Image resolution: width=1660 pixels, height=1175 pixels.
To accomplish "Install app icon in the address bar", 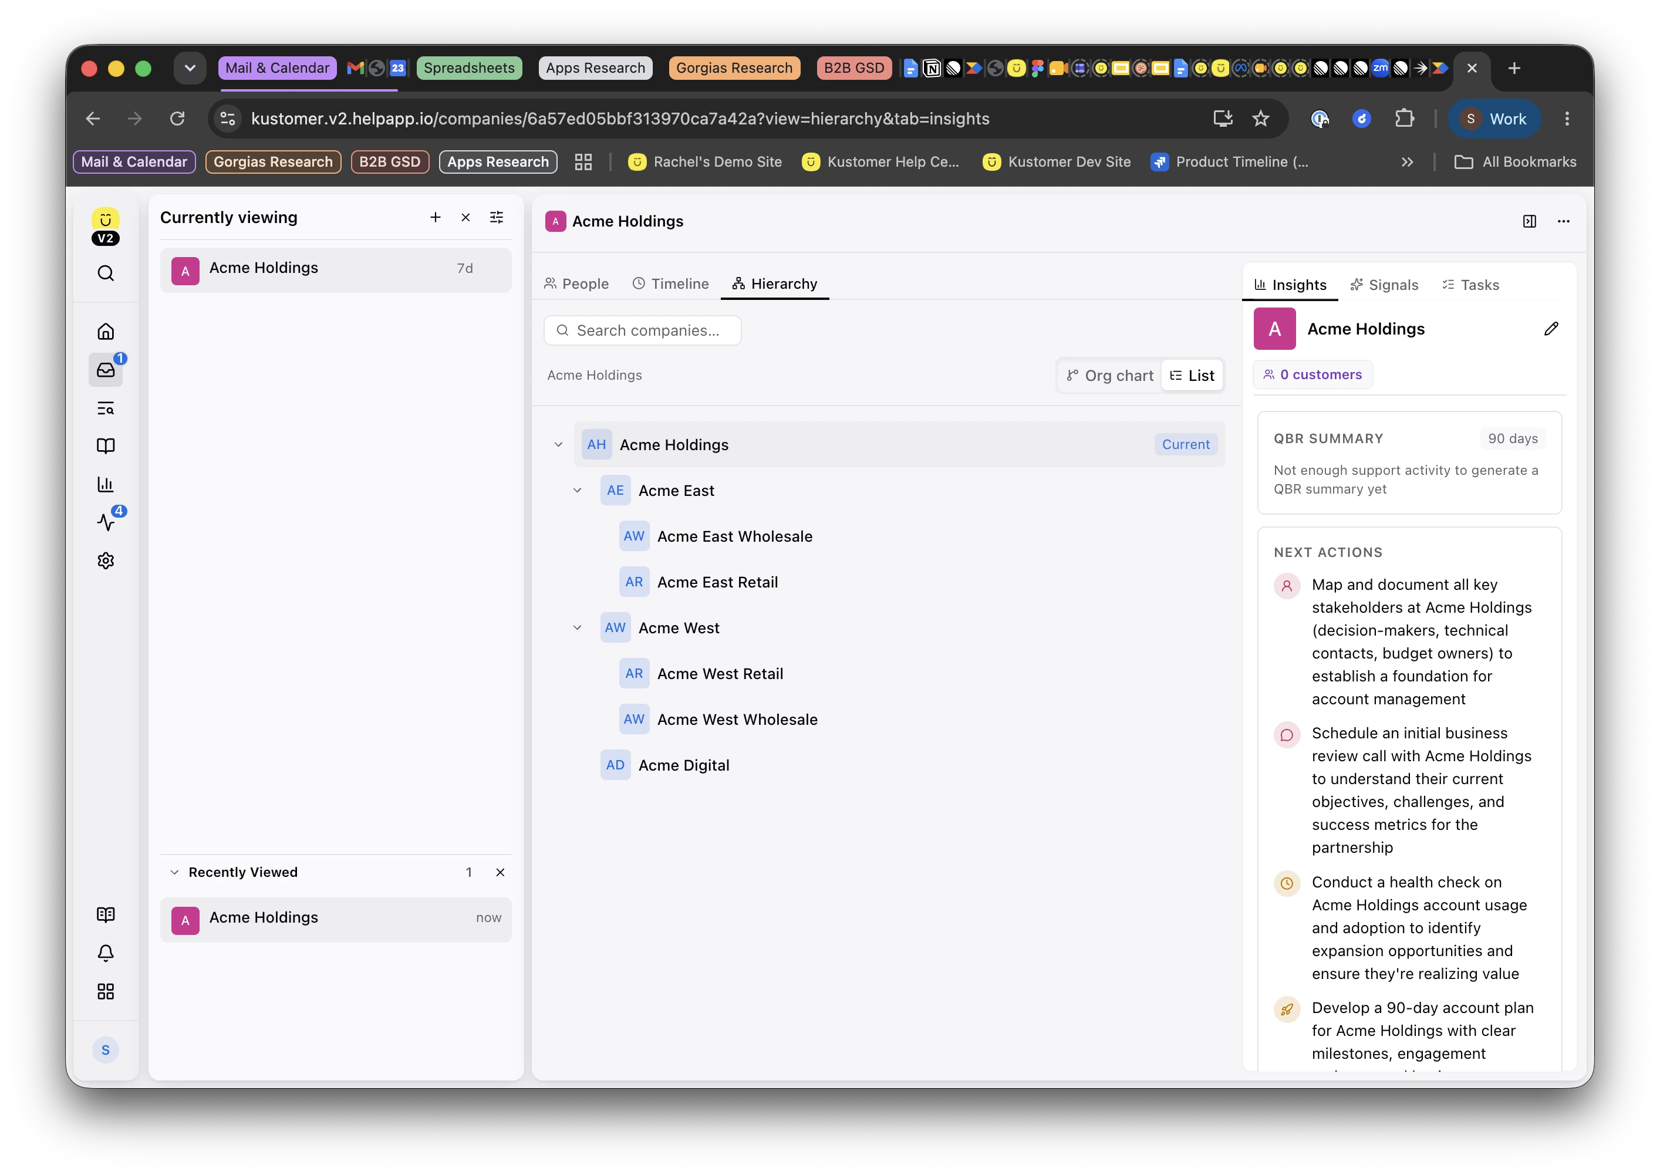I will [1223, 119].
